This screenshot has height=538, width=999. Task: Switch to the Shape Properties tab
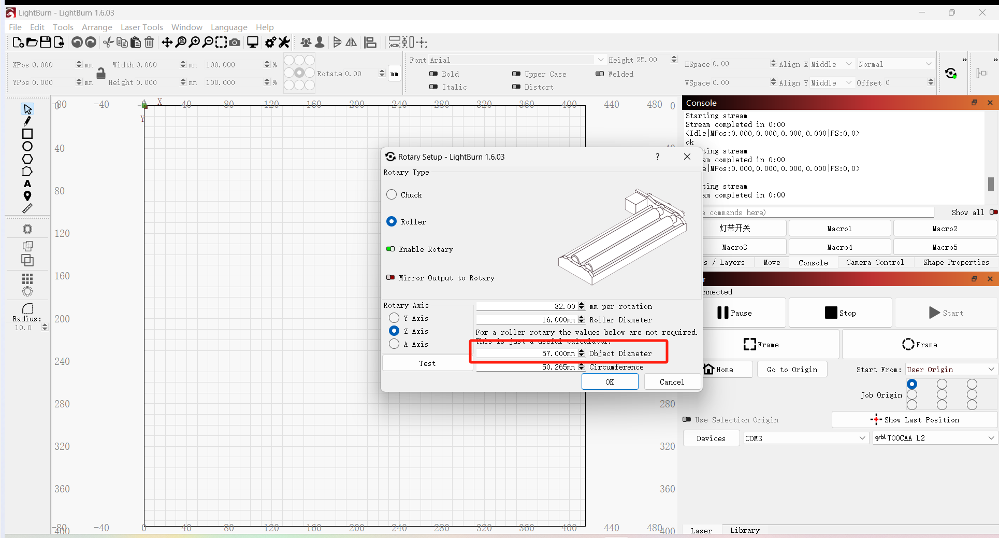(x=955, y=262)
